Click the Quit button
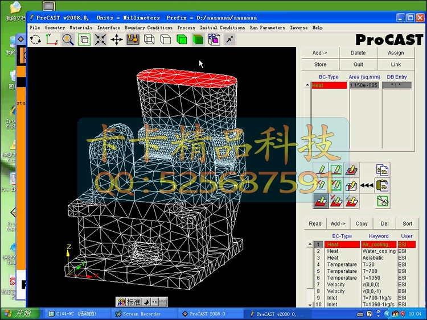 (358, 64)
